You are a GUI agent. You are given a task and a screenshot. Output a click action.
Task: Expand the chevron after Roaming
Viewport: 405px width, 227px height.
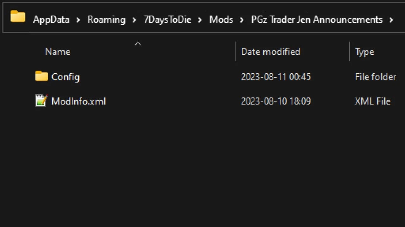pos(134,20)
